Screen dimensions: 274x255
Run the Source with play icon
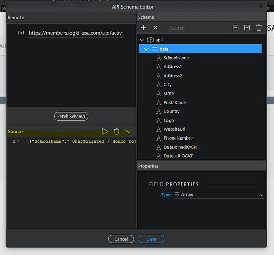104,131
